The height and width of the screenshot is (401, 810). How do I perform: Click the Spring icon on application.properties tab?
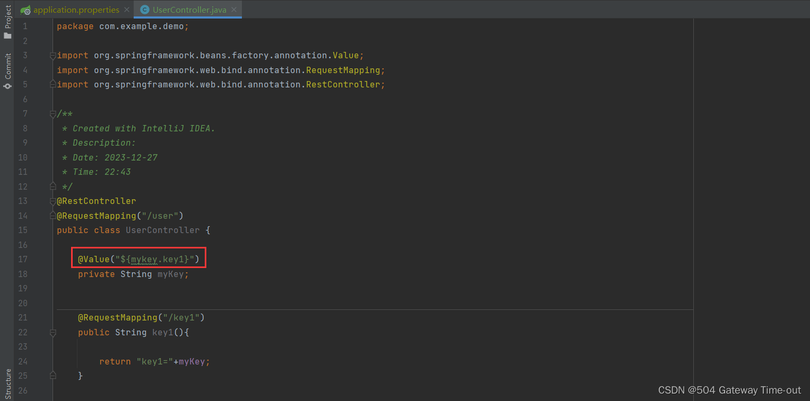coord(25,10)
